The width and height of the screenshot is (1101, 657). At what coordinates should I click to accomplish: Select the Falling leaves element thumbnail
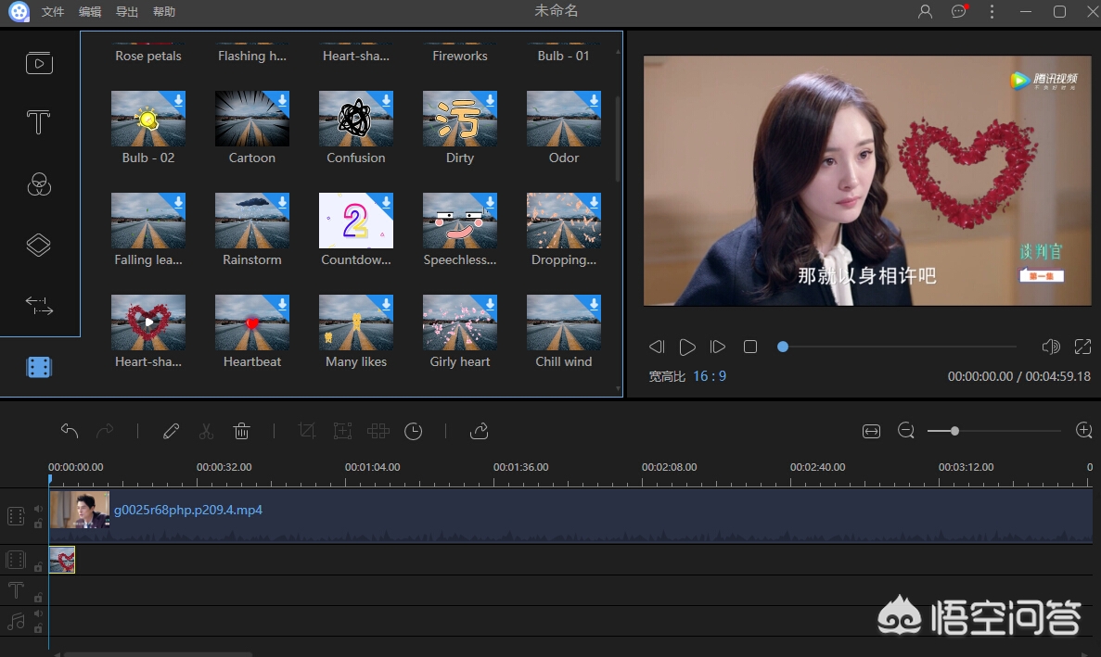click(x=148, y=221)
